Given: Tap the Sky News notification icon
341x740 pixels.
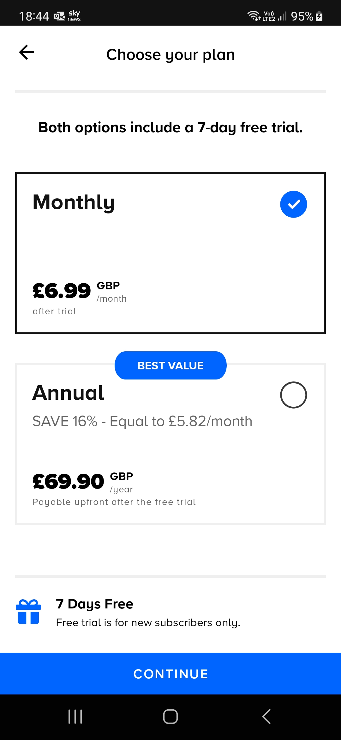Looking at the screenshot, I should tap(74, 16).
